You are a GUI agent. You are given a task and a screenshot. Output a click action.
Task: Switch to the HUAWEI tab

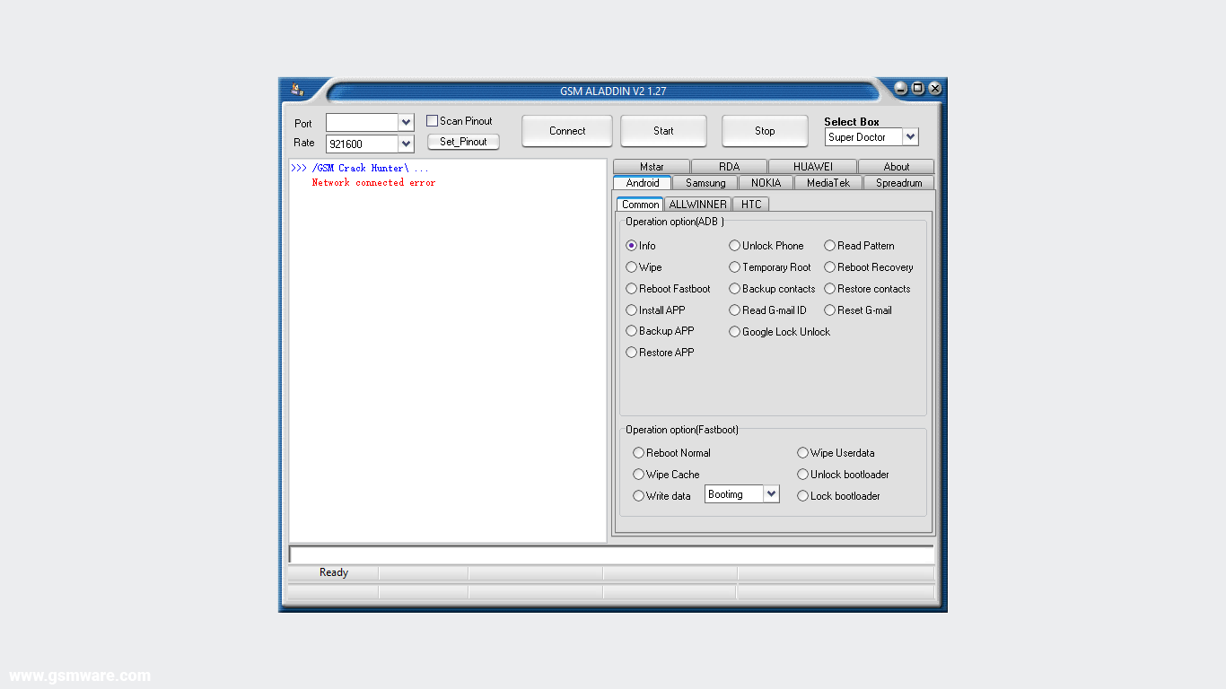click(812, 167)
